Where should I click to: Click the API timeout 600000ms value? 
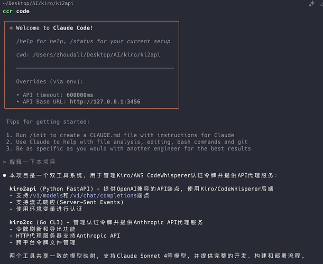pos(80,95)
